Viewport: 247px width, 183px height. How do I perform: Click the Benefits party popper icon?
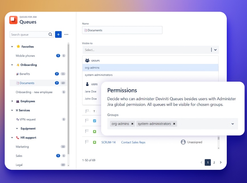click(x=17, y=74)
